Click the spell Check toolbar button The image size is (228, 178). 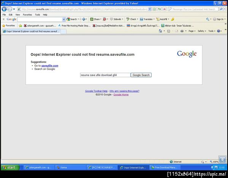coord(131,19)
